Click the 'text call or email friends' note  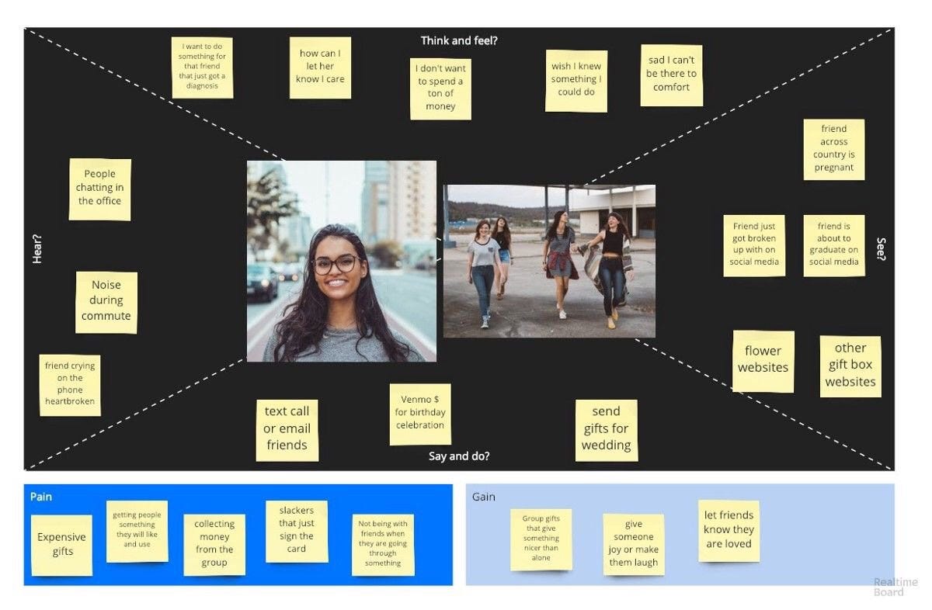pos(287,428)
